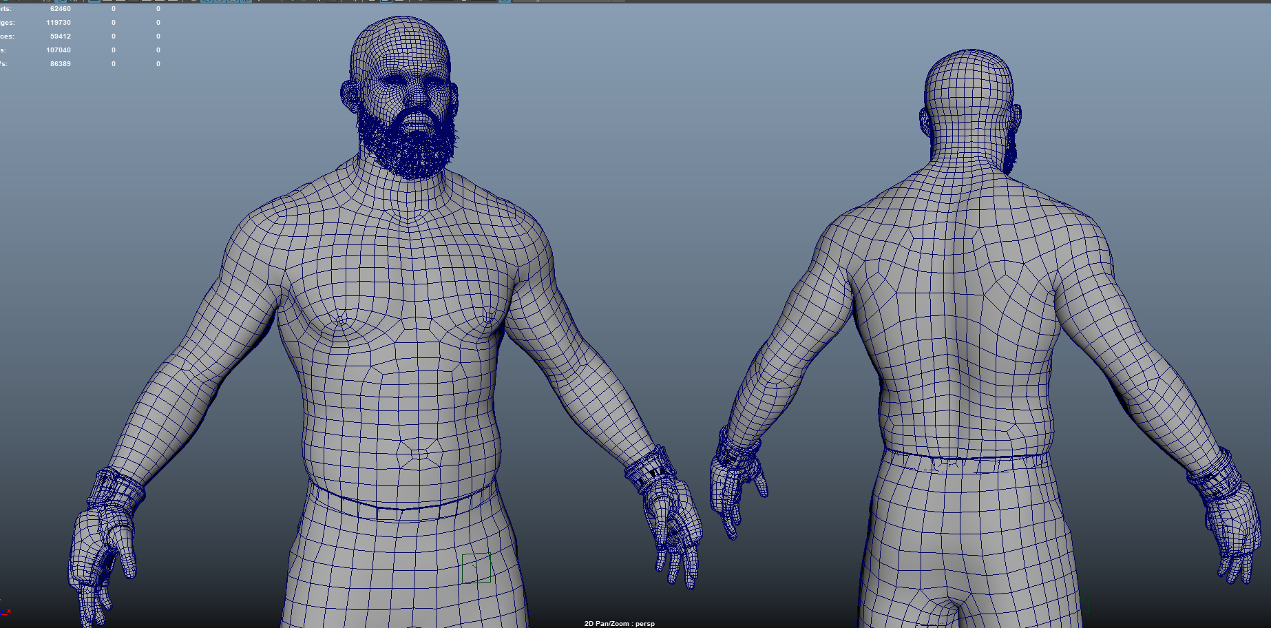The width and height of the screenshot is (1271, 628).
Task: Click the 107040 triangle count value
Action: [x=59, y=50]
